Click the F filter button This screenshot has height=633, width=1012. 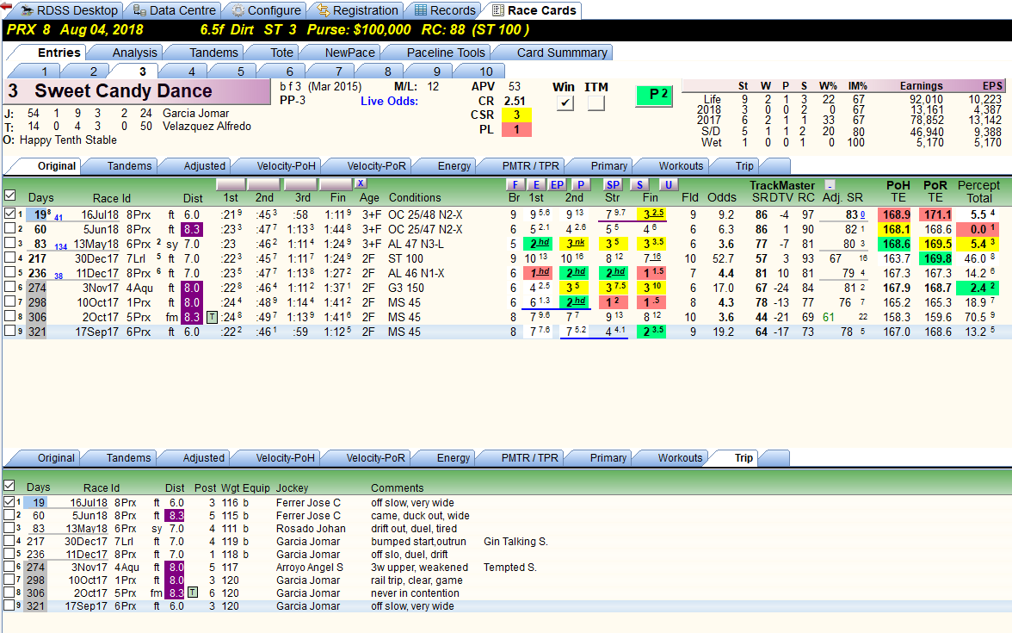click(515, 184)
